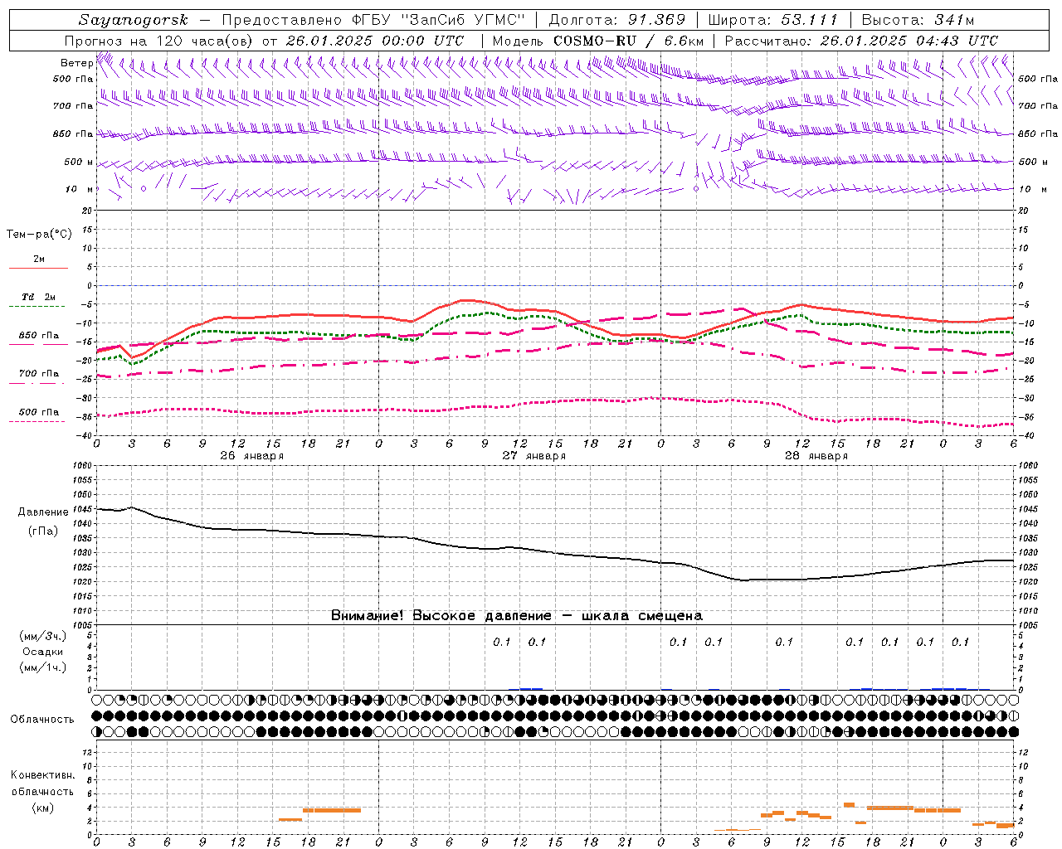Click the "Давление" pressure panel label
The height and width of the screenshot is (849, 1062).
pos(43,512)
